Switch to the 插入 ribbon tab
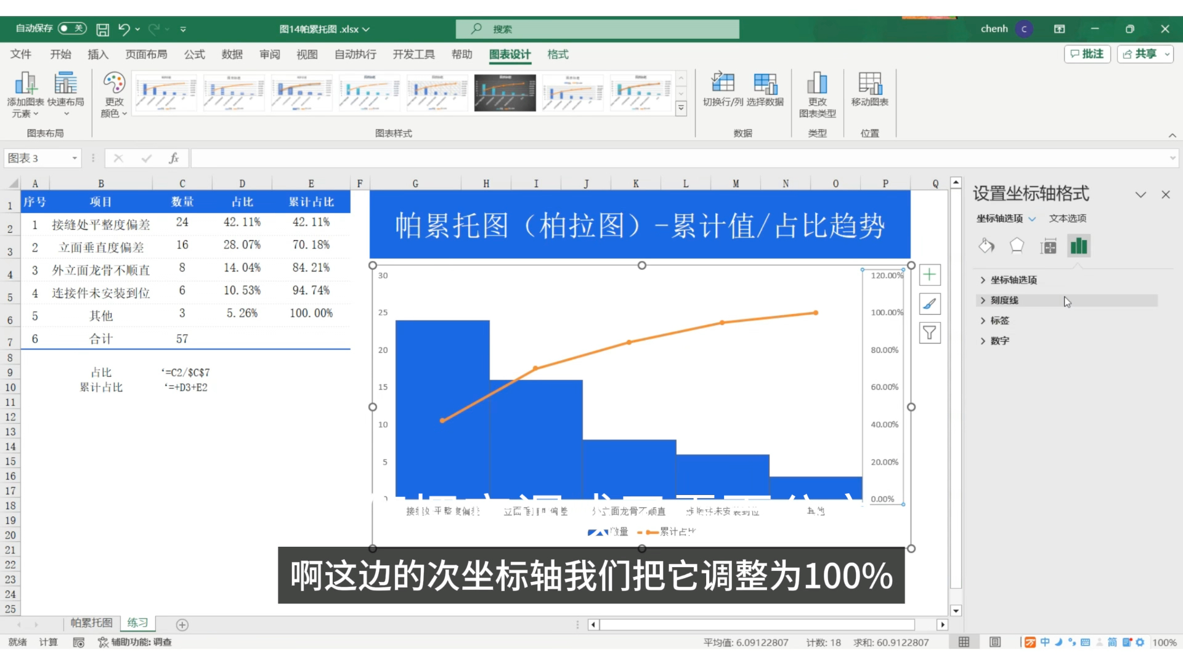This screenshot has width=1183, height=665. coord(98,54)
